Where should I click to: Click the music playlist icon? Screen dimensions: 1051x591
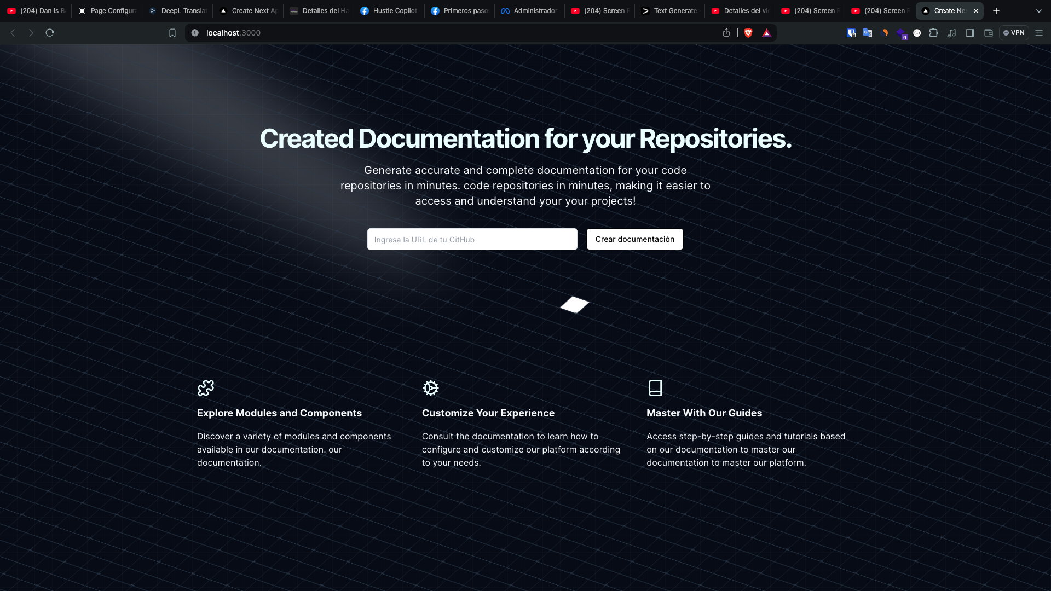coord(952,33)
